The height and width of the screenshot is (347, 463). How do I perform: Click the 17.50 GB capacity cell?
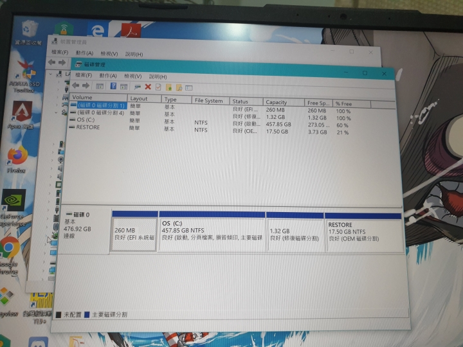(x=277, y=132)
